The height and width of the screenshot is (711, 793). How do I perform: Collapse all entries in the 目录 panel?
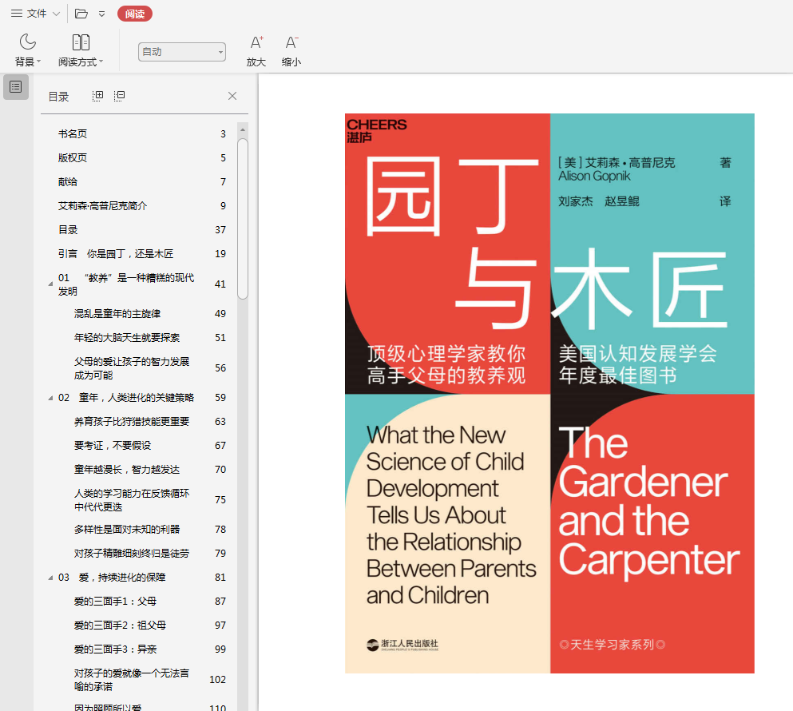pos(119,96)
